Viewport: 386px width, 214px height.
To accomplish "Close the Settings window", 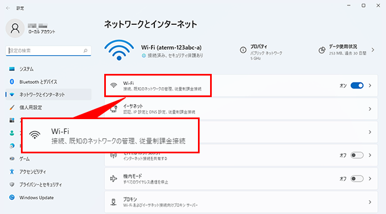I will (378, 6).
